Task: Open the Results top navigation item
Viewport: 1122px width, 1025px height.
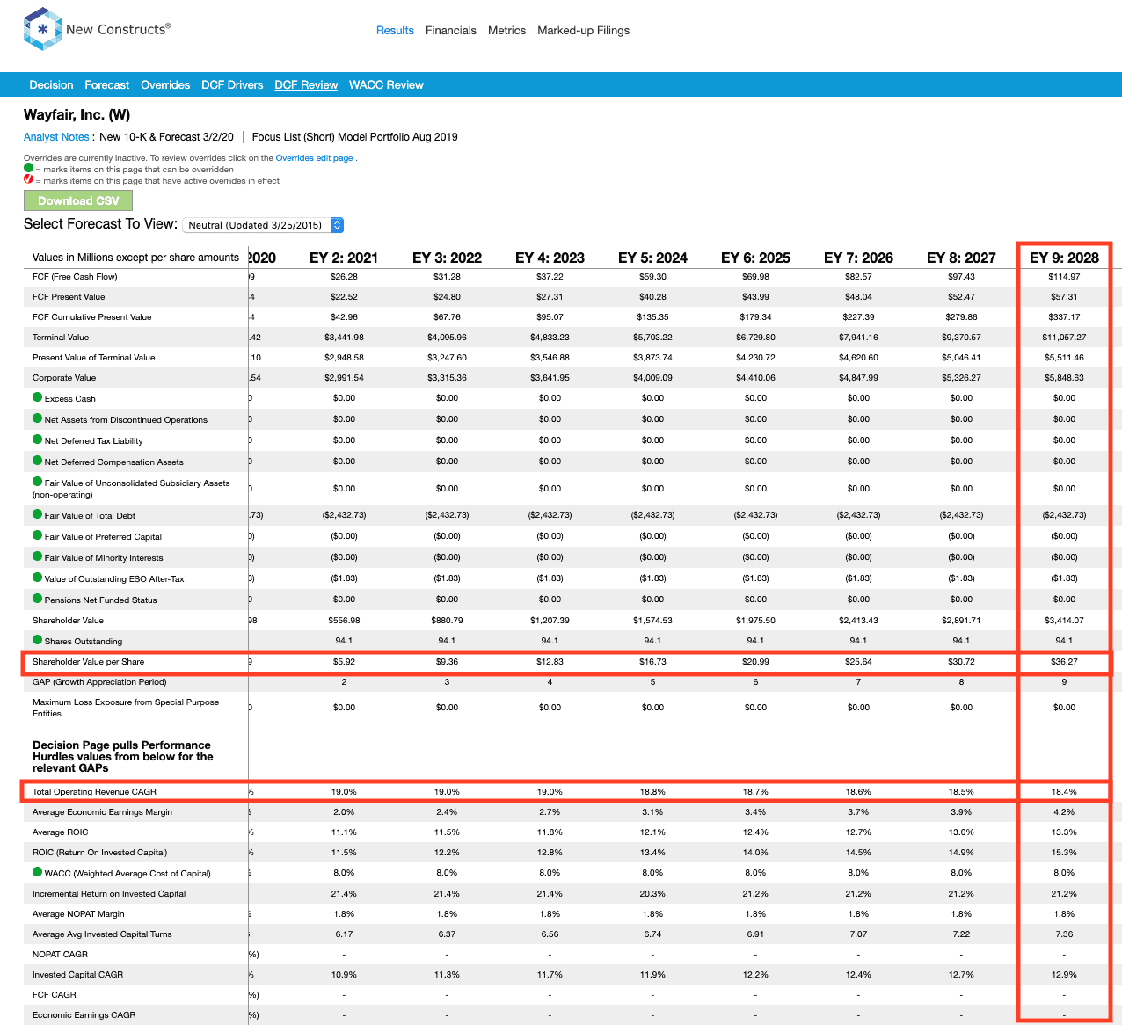Action: (x=395, y=31)
